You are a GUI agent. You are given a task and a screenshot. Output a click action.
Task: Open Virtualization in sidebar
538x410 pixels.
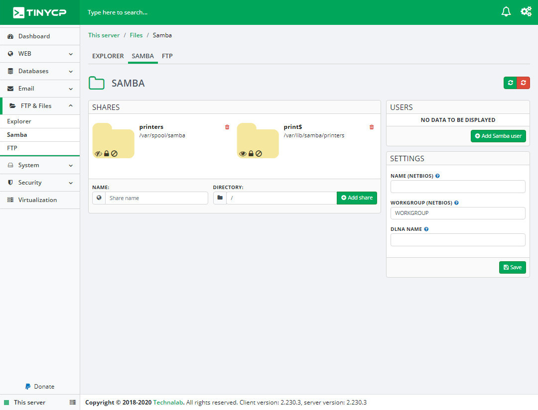click(40, 200)
